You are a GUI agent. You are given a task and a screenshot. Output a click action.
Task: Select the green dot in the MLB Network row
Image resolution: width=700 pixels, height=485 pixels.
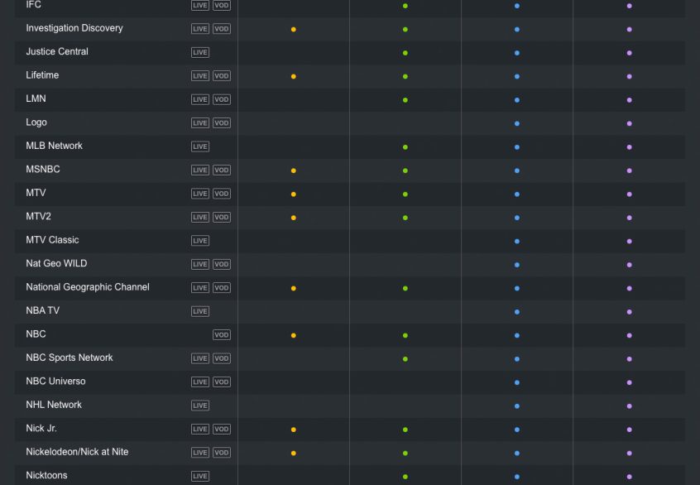(x=405, y=147)
